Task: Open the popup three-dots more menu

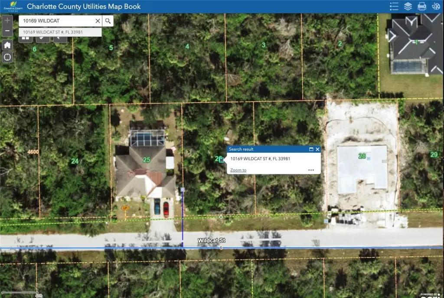Action: coord(311,170)
